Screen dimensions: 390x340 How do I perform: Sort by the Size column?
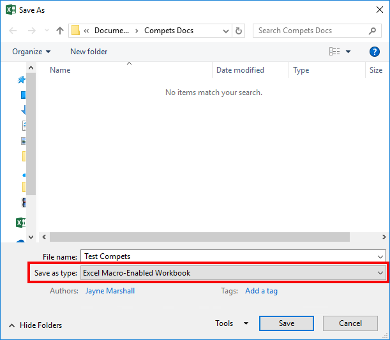pyautogui.click(x=376, y=70)
